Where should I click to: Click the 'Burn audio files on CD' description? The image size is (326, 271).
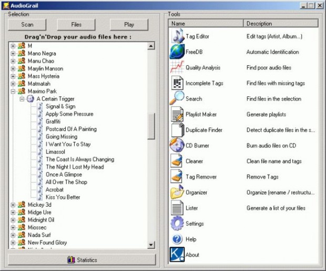pyautogui.click(x=271, y=145)
